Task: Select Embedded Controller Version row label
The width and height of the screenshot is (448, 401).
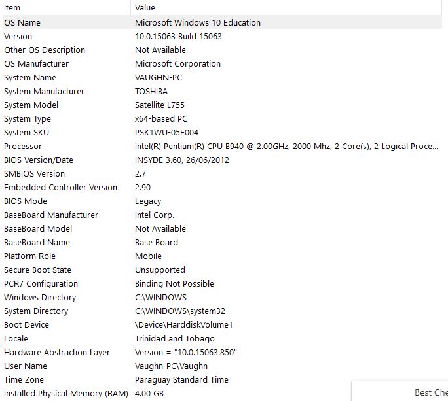Action: 60,187
